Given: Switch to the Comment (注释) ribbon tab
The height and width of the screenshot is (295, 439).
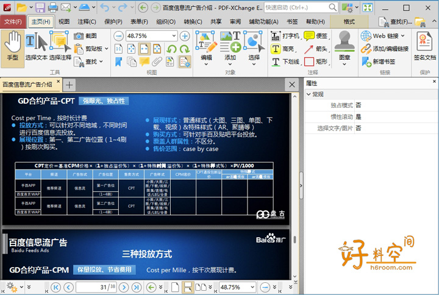Looking at the screenshot, I should [87, 21].
